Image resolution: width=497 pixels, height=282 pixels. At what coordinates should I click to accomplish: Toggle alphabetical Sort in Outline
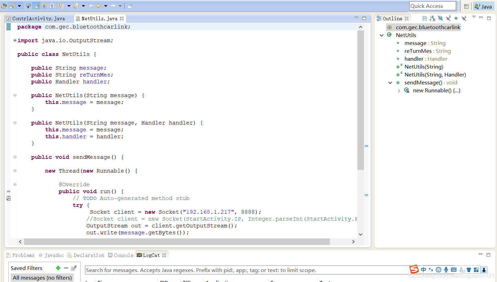(432, 19)
